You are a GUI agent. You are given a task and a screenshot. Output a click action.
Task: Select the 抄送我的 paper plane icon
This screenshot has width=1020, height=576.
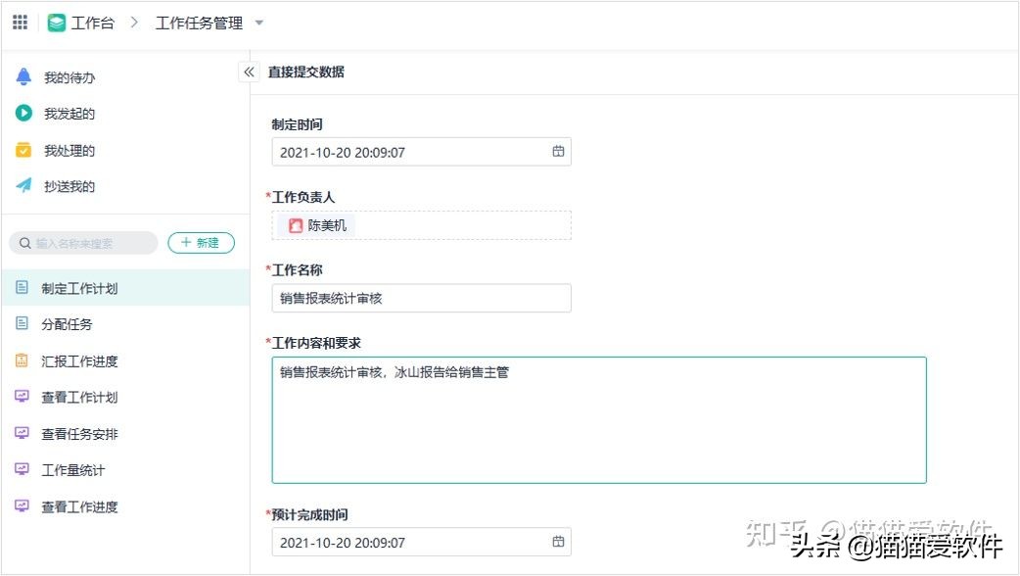pos(25,186)
